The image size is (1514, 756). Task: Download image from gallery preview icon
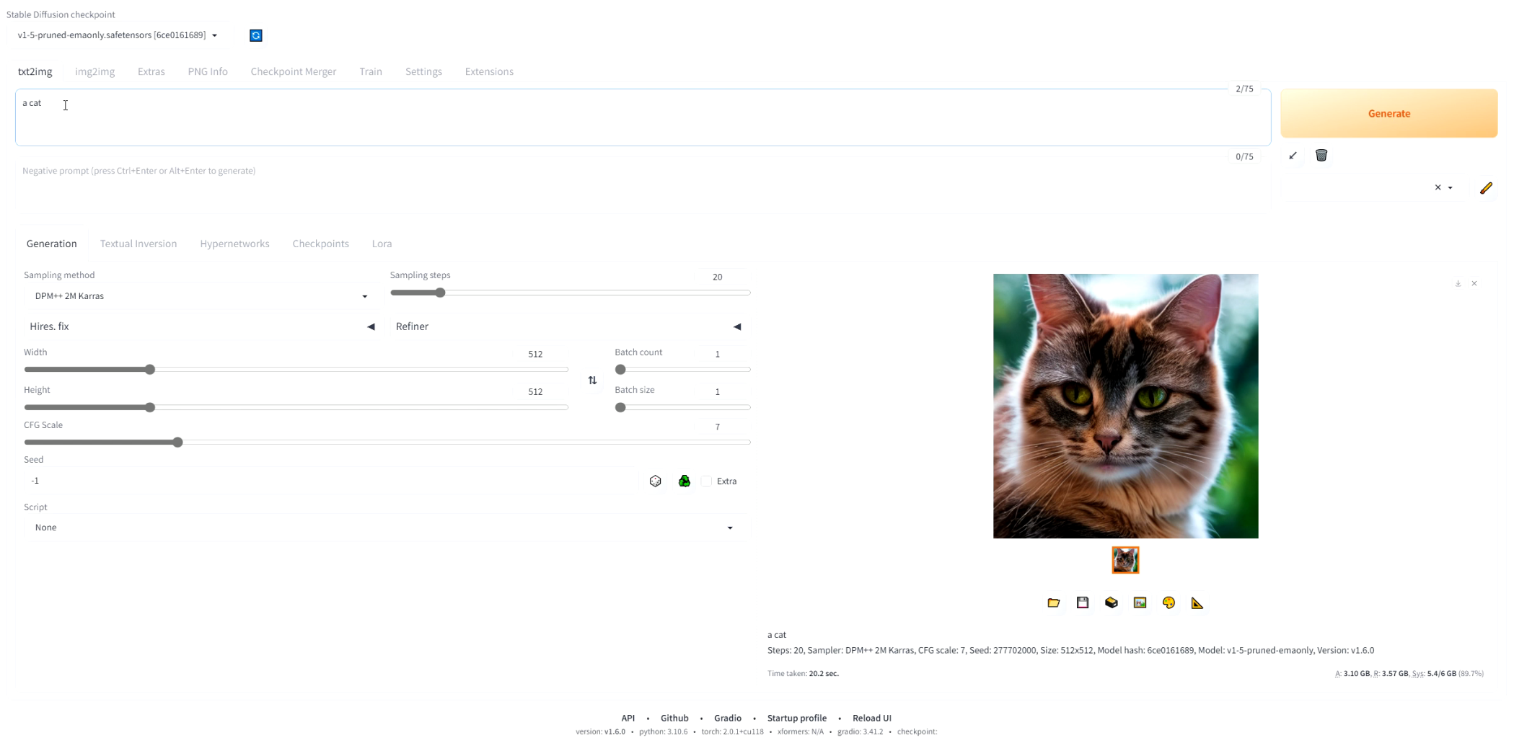click(x=1458, y=283)
